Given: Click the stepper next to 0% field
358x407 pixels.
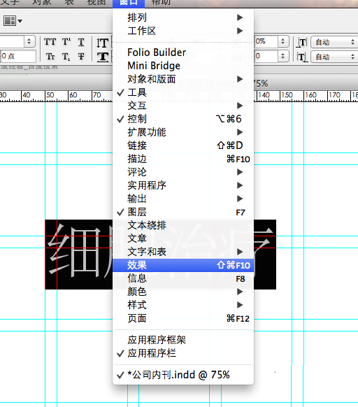Looking at the screenshot, I should pos(283,41).
